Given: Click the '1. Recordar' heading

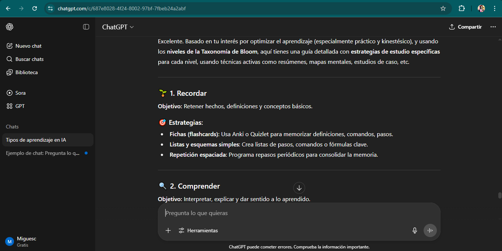Looking at the screenshot, I should (188, 93).
